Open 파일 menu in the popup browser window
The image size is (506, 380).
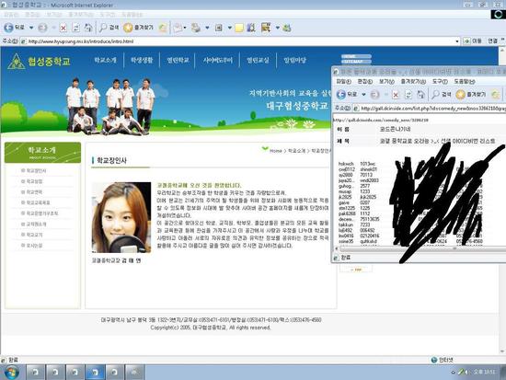coord(344,81)
